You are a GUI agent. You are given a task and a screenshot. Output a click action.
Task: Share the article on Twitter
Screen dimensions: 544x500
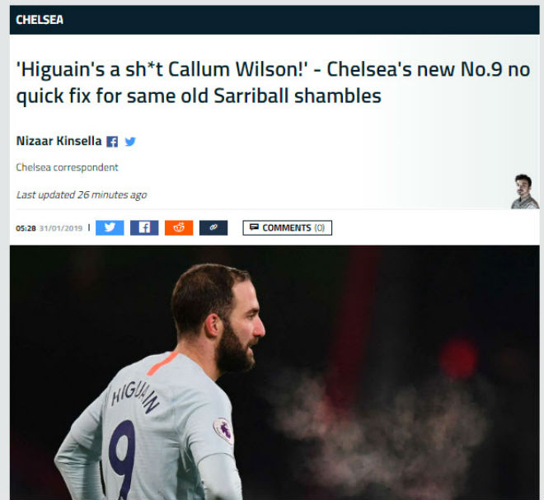pyautogui.click(x=110, y=228)
